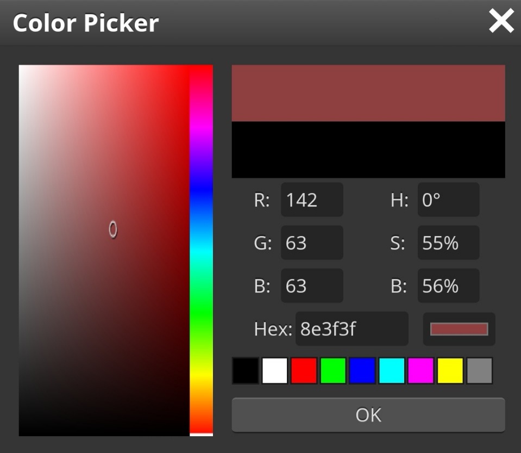Image resolution: width=521 pixels, height=453 pixels.
Task: Click the Saturation percentage field
Action: click(x=448, y=243)
